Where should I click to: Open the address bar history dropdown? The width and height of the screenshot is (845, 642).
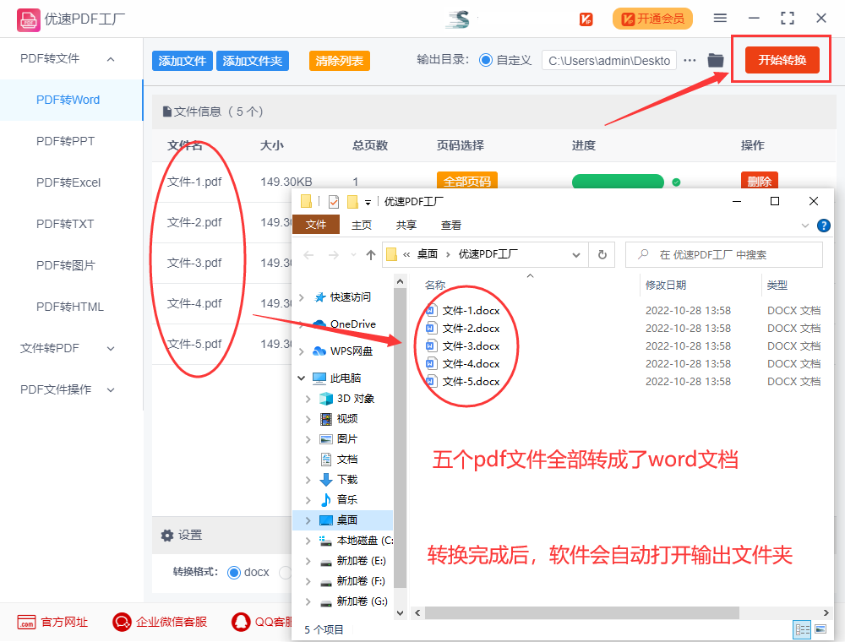576,255
